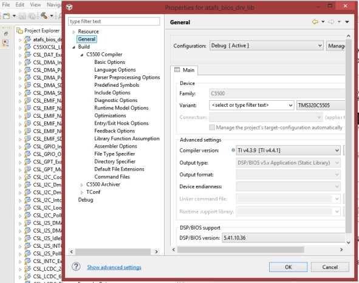Select Parser Preprocessing Options item
Image resolution: width=359 pixels, height=283 pixels.
pyautogui.click(x=127, y=77)
